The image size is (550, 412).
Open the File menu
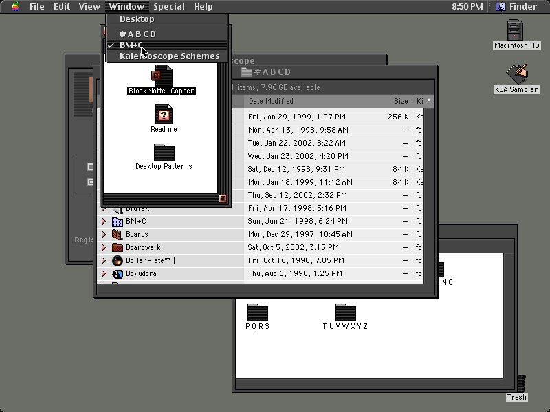37,7
